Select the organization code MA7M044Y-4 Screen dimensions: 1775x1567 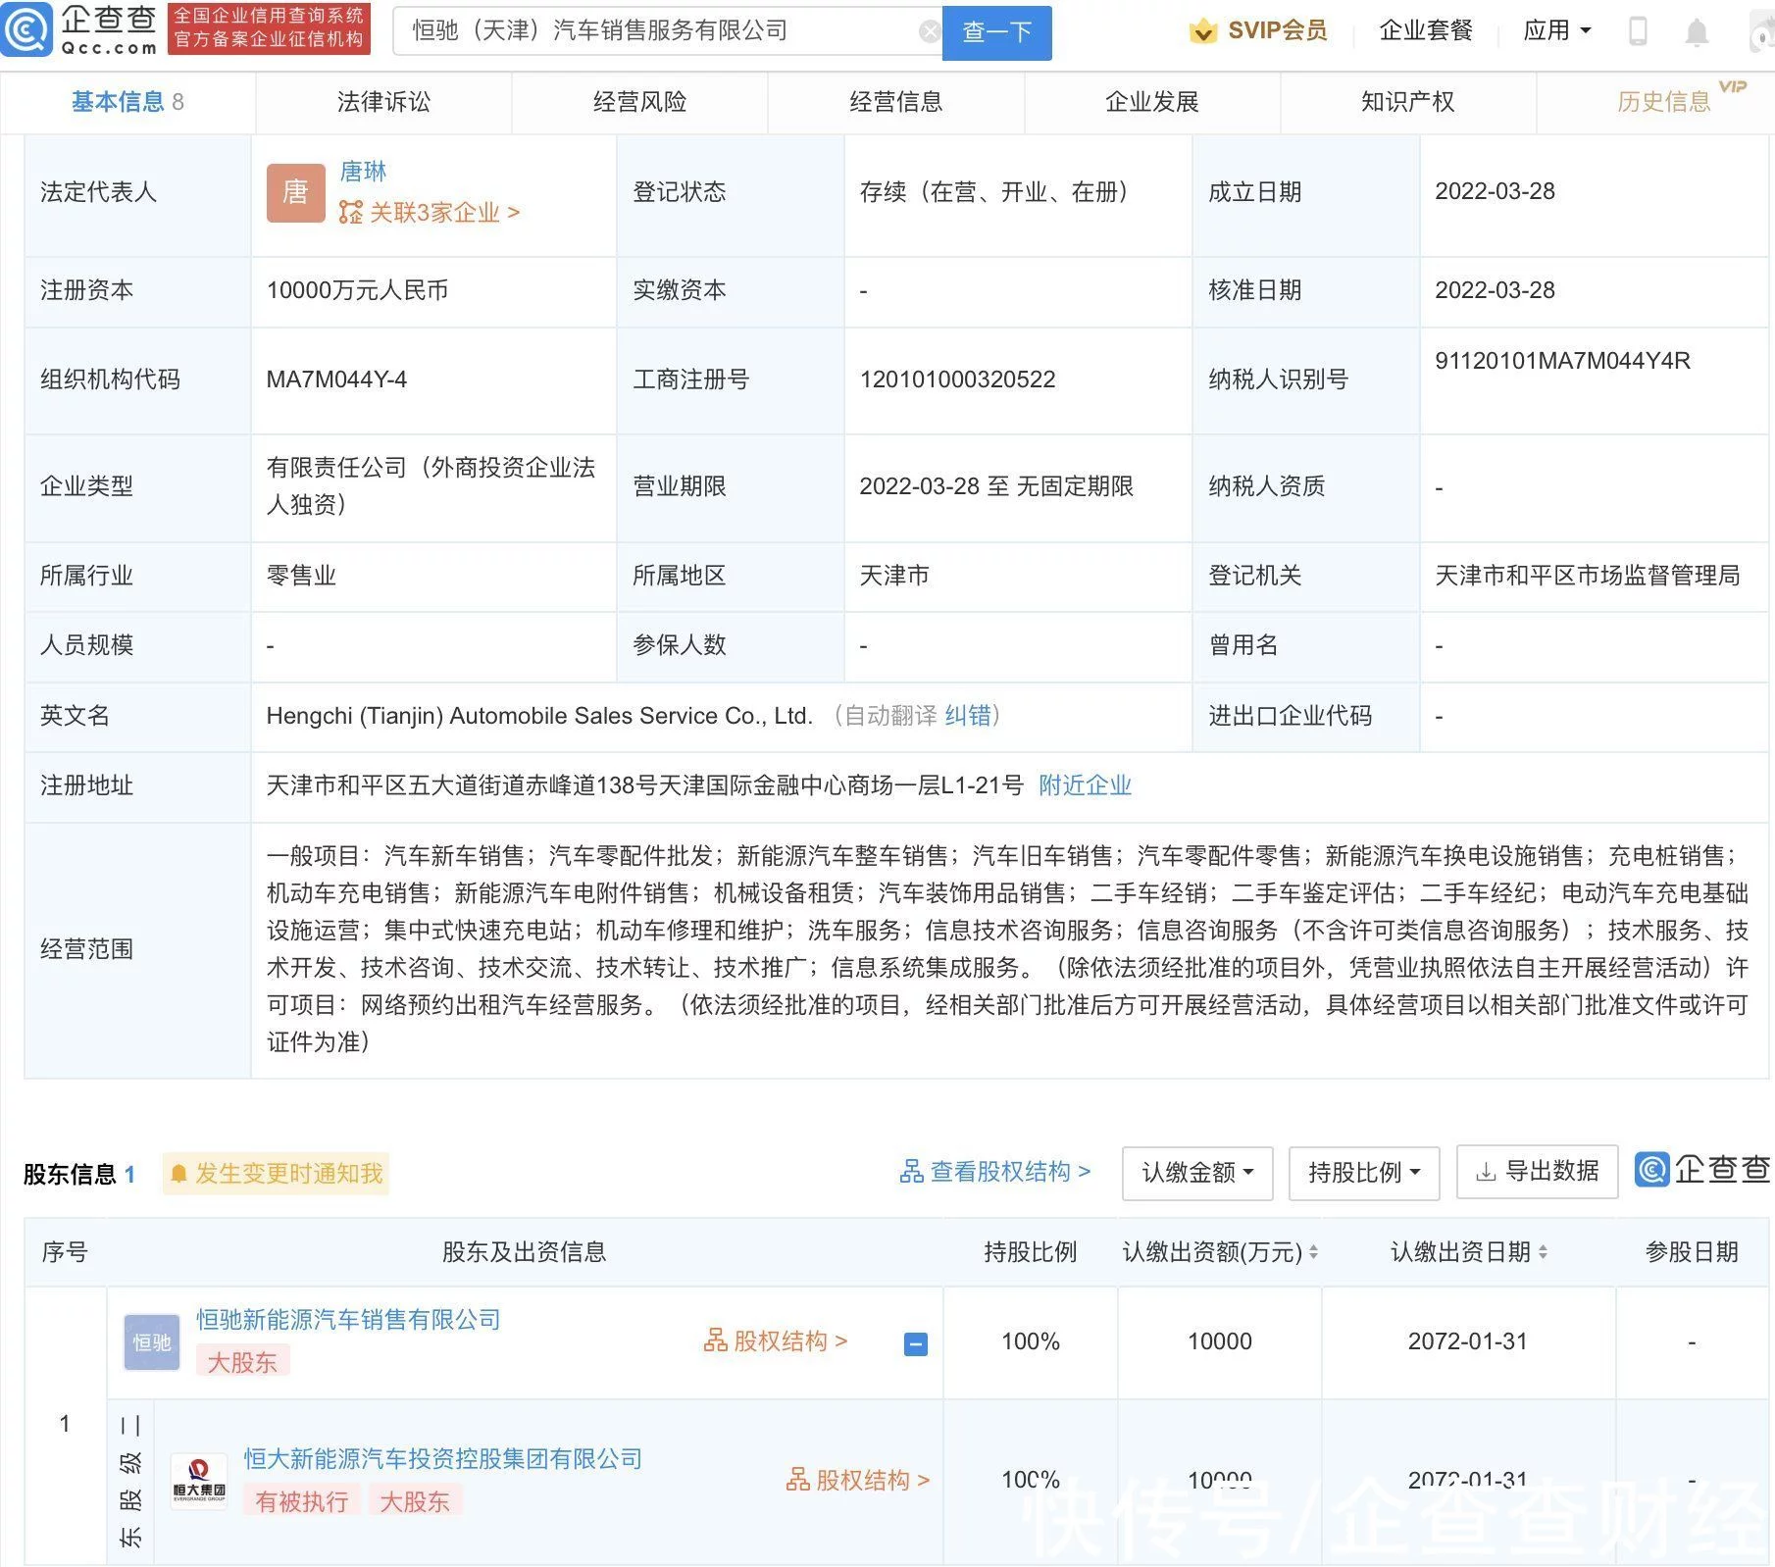336,379
